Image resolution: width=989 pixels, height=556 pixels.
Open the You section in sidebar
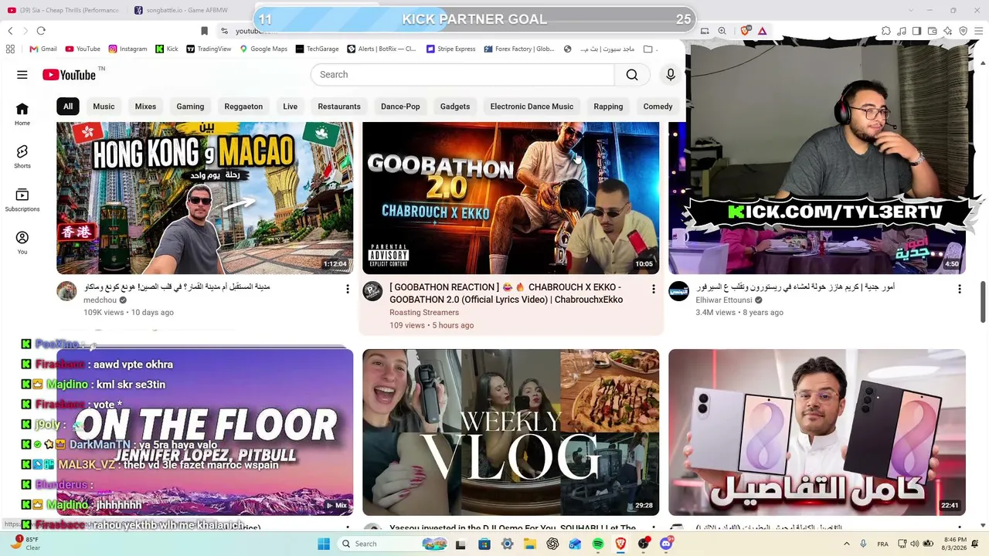click(x=22, y=243)
